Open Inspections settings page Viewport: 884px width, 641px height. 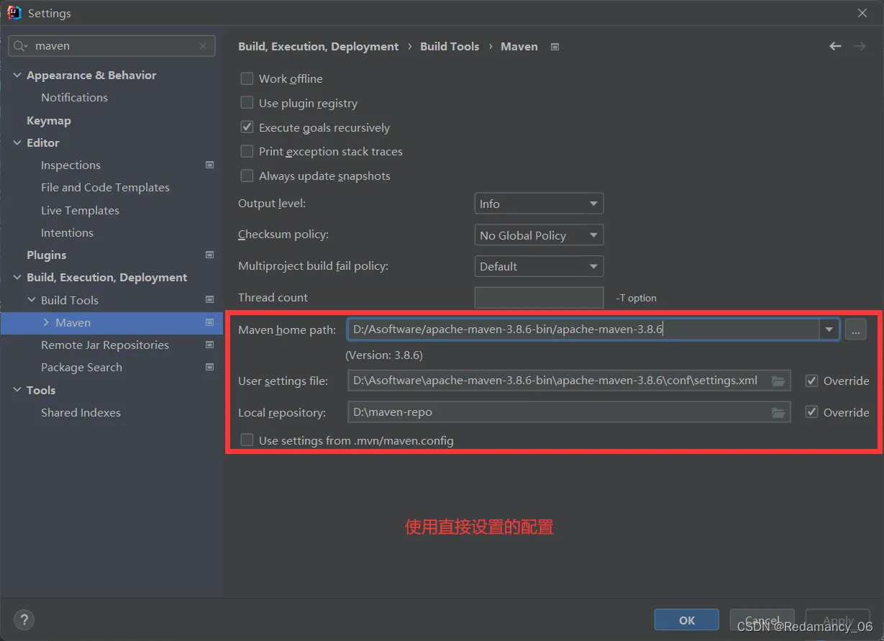70,165
